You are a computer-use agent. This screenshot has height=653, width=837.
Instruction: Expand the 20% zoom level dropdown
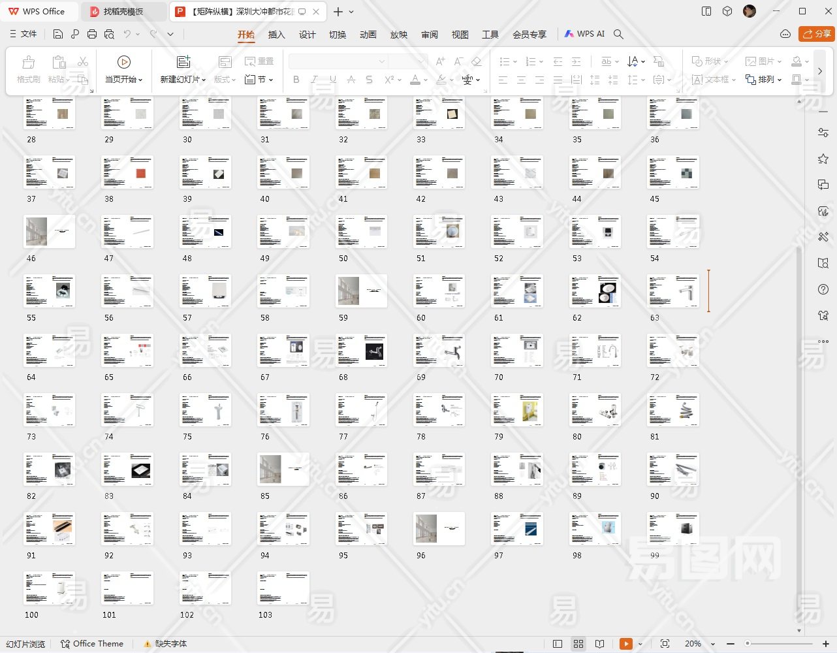(713, 645)
